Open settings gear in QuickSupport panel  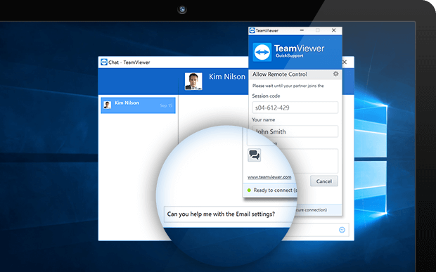(336, 74)
